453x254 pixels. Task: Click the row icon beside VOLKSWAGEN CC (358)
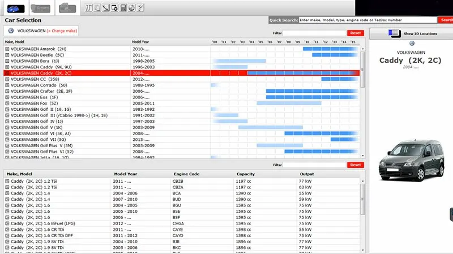click(x=7, y=79)
